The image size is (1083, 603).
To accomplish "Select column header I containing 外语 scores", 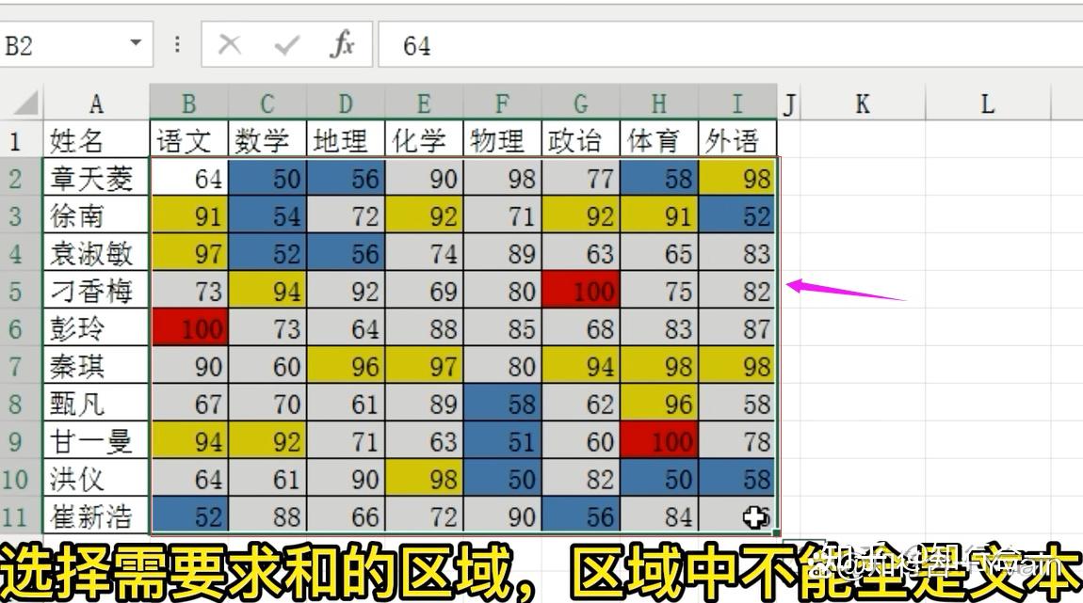I will click(736, 103).
